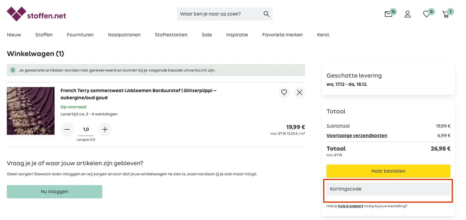The height and width of the screenshot is (220, 466).
Task: Open the Sale menu
Action: click(x=207, y=35)
